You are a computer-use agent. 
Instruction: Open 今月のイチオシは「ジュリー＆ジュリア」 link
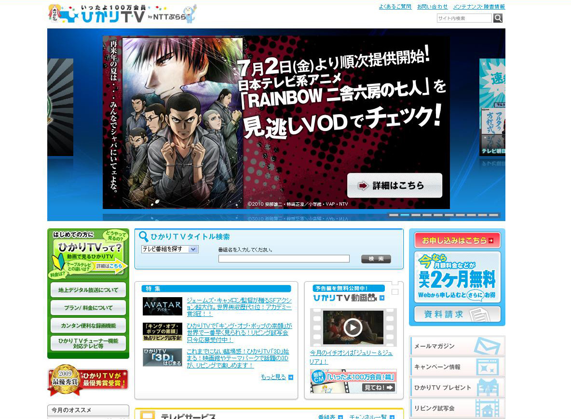tap(352, 357)
